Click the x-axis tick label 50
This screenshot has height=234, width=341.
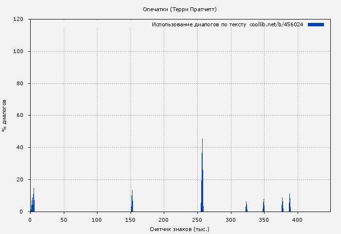(x=64, y=220)
